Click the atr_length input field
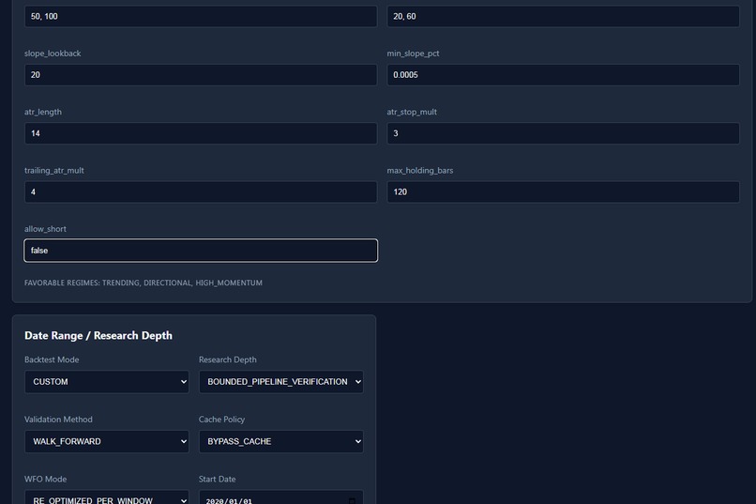Viewport: 756px width, 504px height. coord(201,133)
